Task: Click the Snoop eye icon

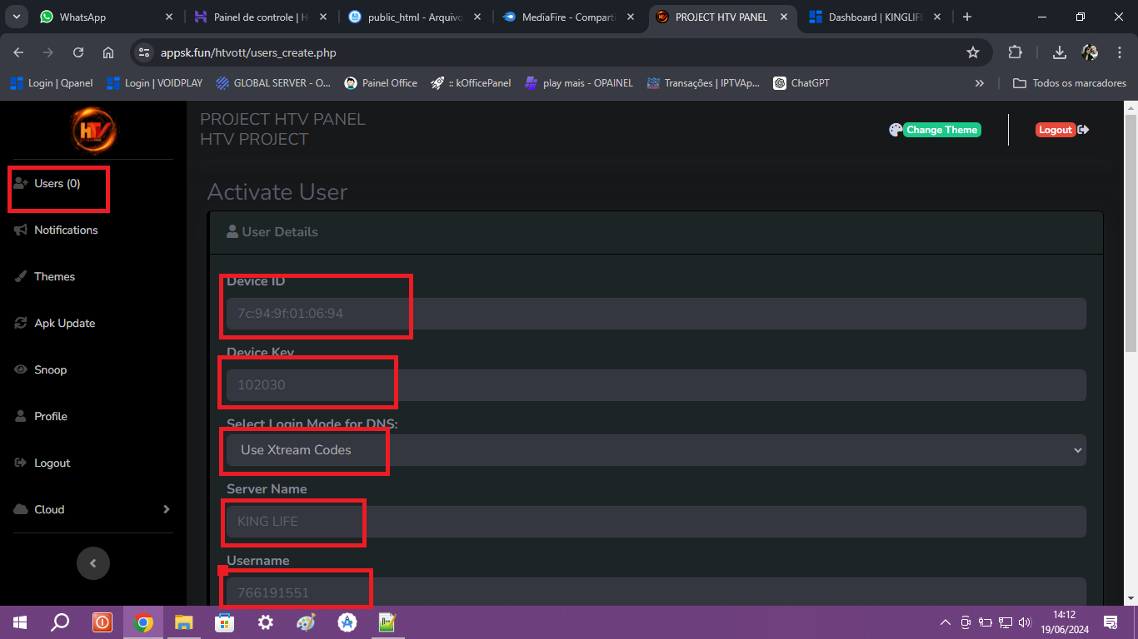Action: coord(21,370)
